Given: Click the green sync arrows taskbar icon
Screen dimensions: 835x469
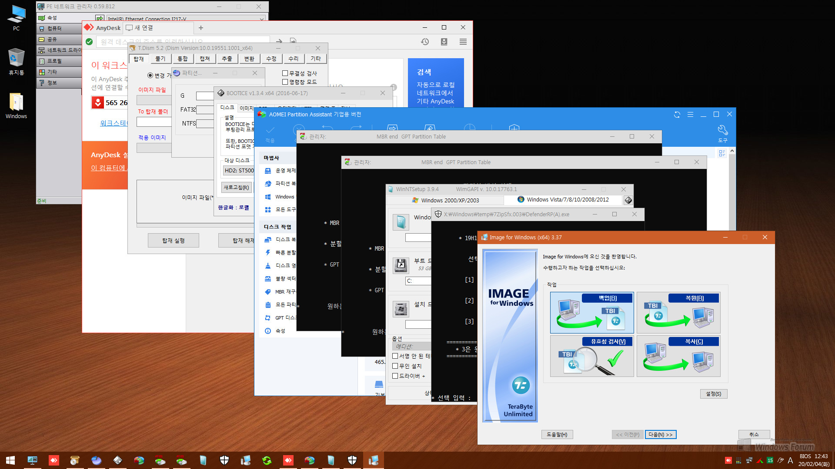Looking at the screenshot, I should pos(267,460).
